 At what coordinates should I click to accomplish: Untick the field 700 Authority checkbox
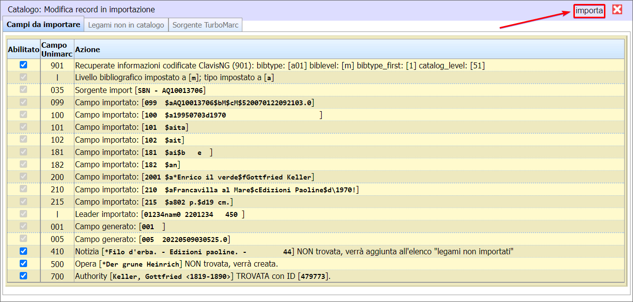pos(23,276)
